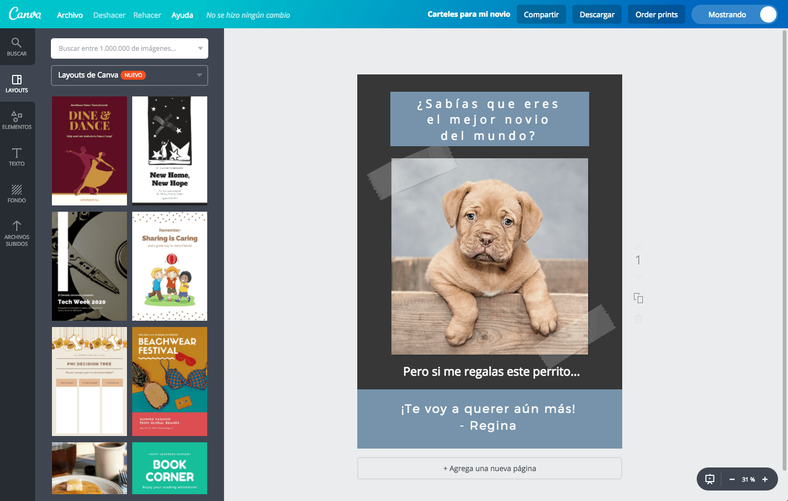This screenshot has width=788, height=501.
Task: Add a new page with Agrega button
Action: coord(489,469)
